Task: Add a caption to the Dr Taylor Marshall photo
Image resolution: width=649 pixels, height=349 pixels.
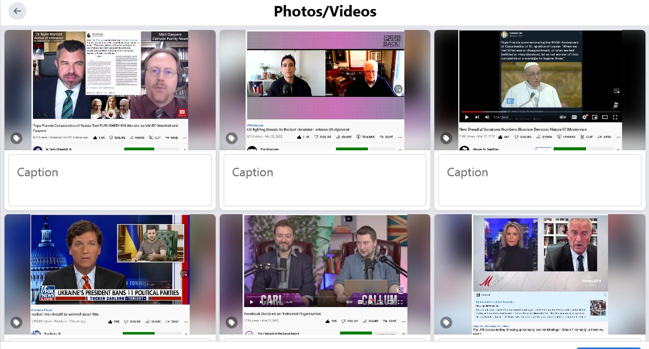Action: pyautogui.click(x=110, y=180)
